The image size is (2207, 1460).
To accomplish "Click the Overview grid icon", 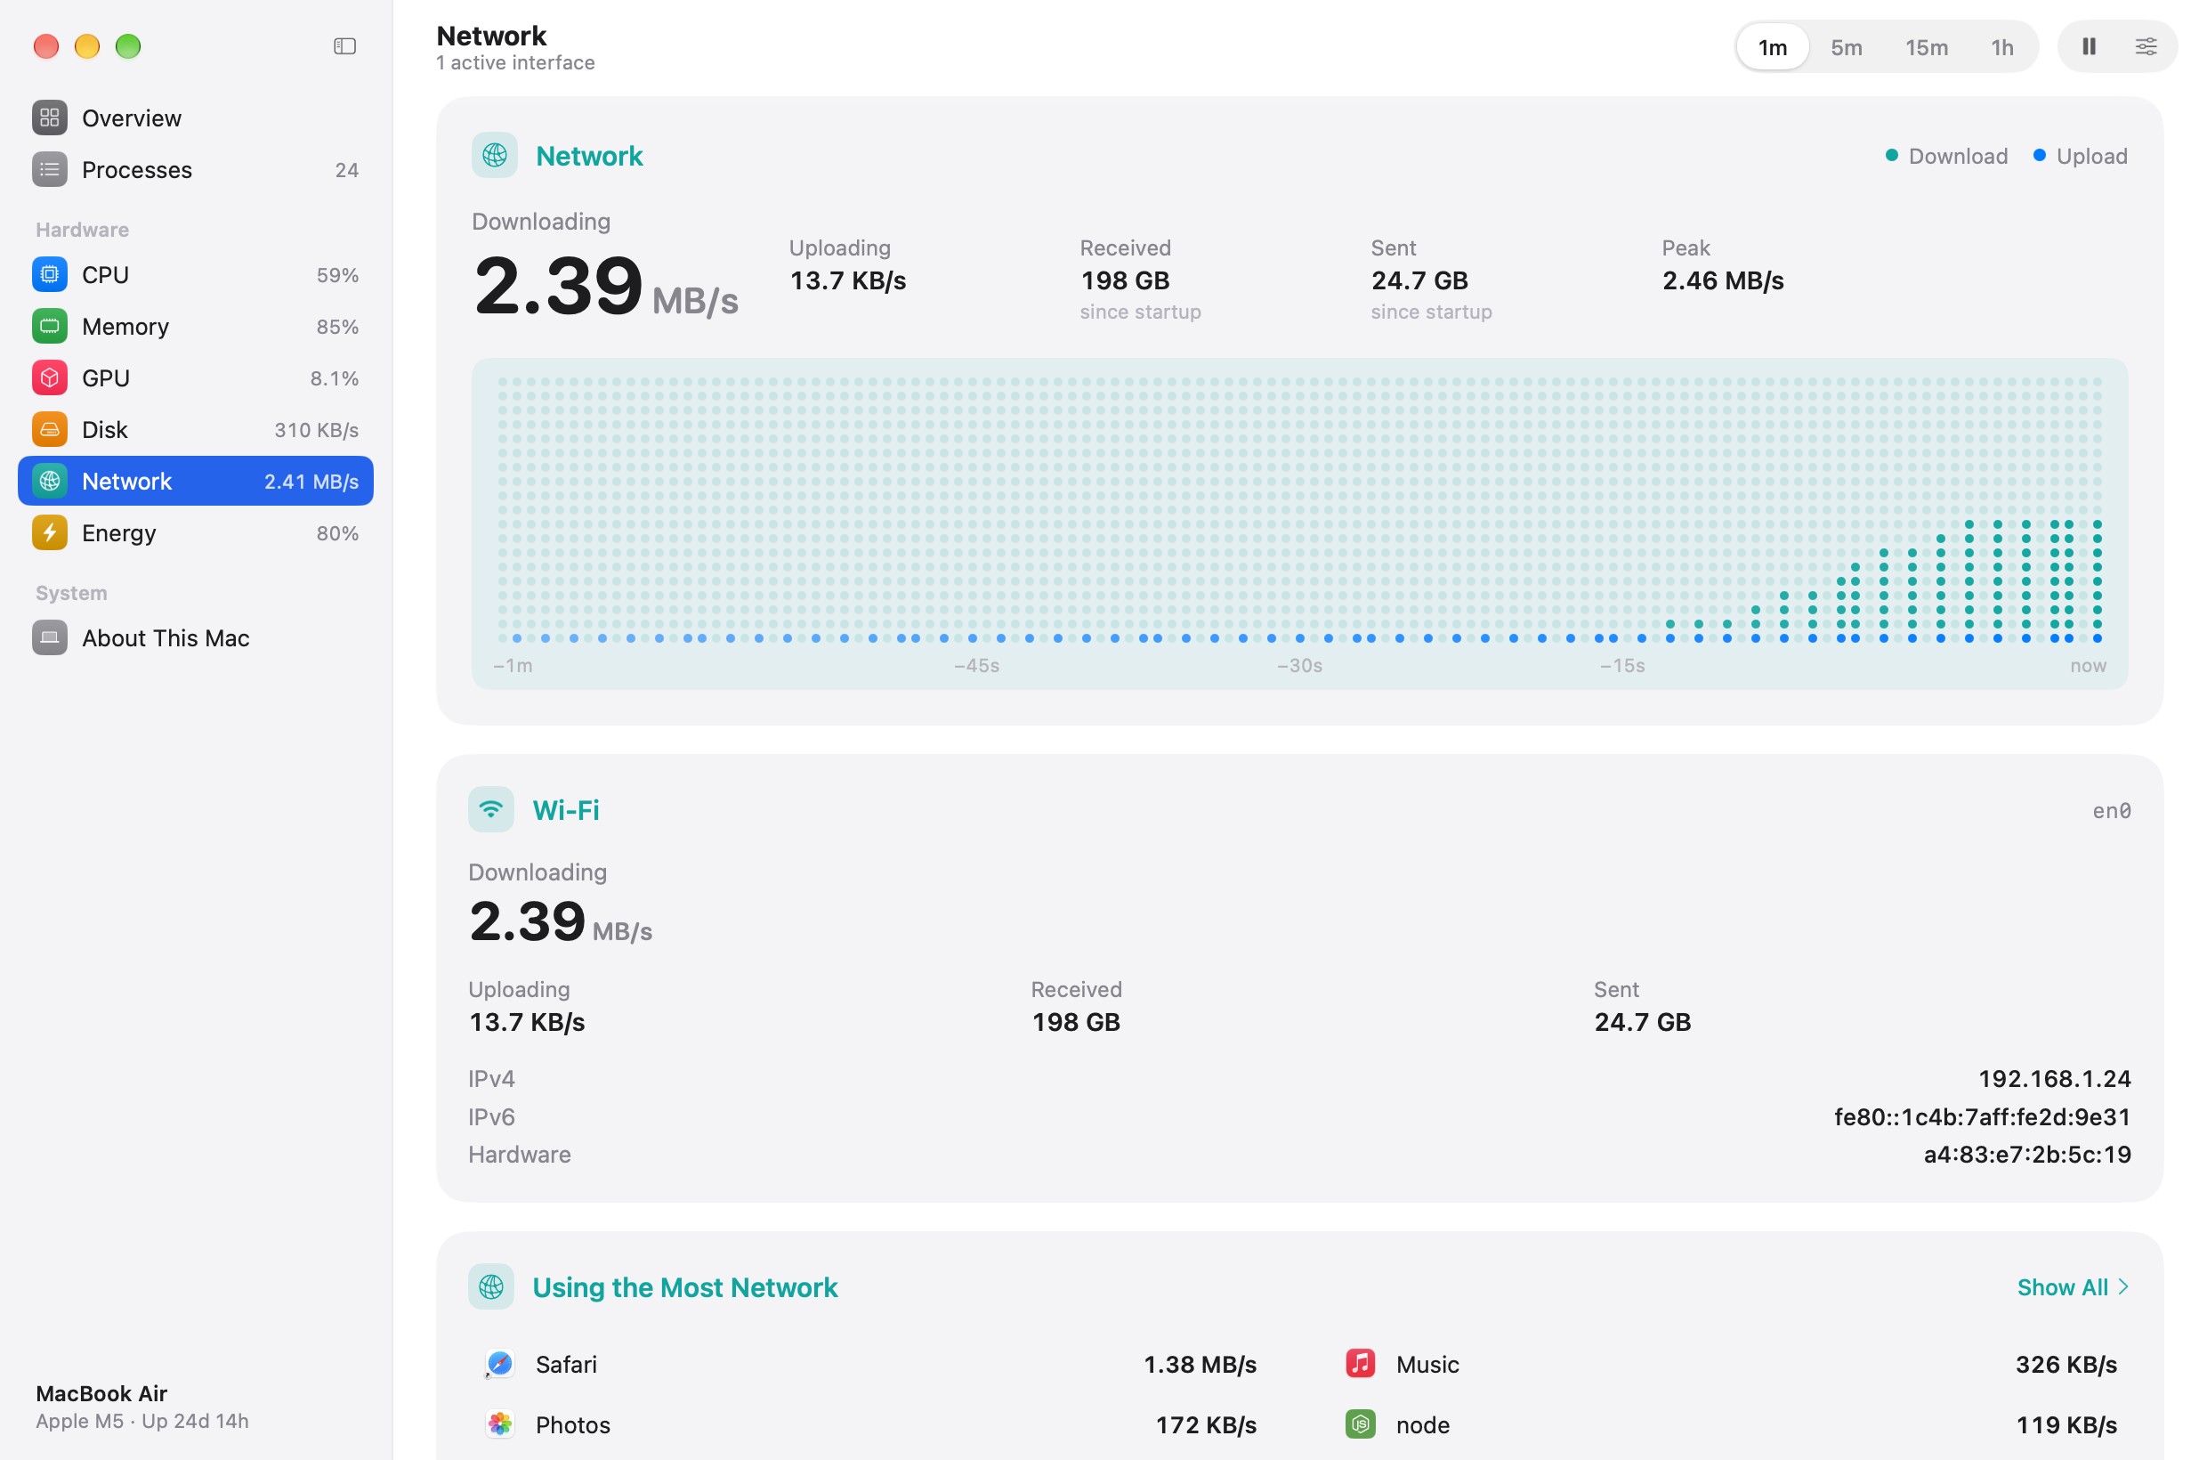I will tap(49, 118).
